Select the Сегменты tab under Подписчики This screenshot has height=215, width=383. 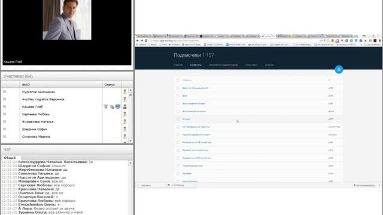[196, 65]
